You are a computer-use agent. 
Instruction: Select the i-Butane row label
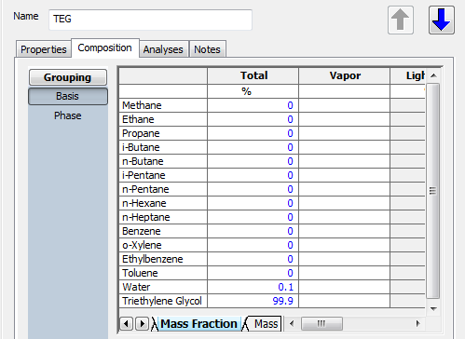163,147
